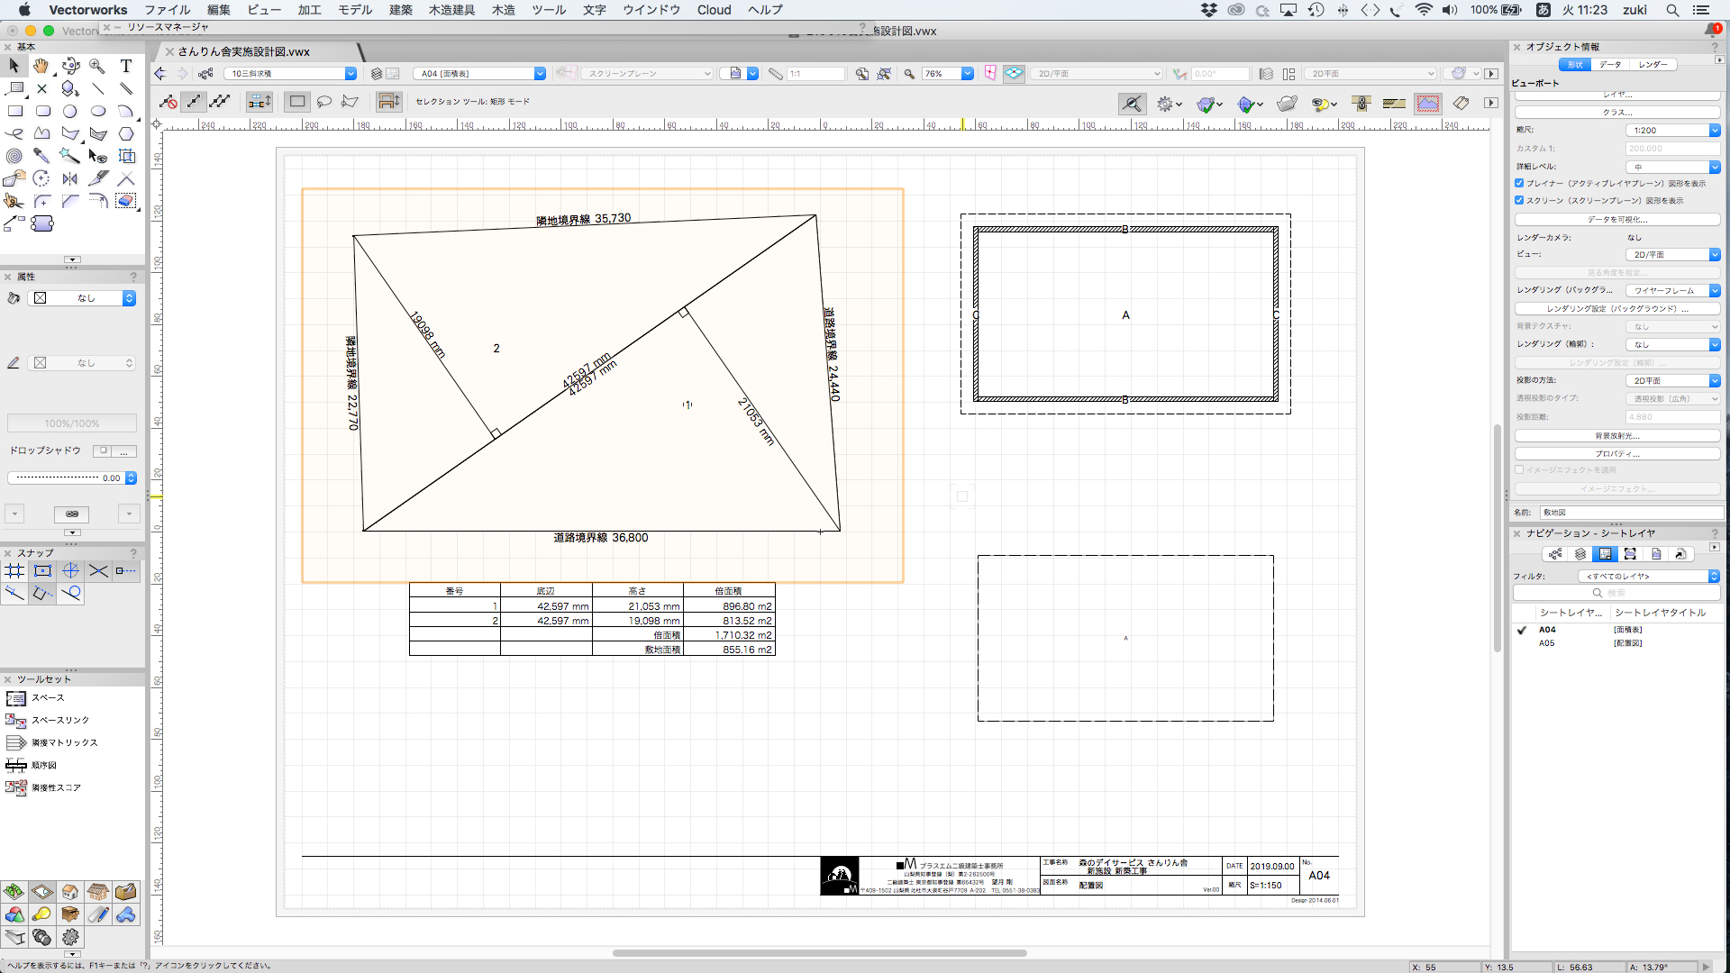Click the クラス... button
Image resolution: width=1730 pixels, height=973 pixels.
1617,113
